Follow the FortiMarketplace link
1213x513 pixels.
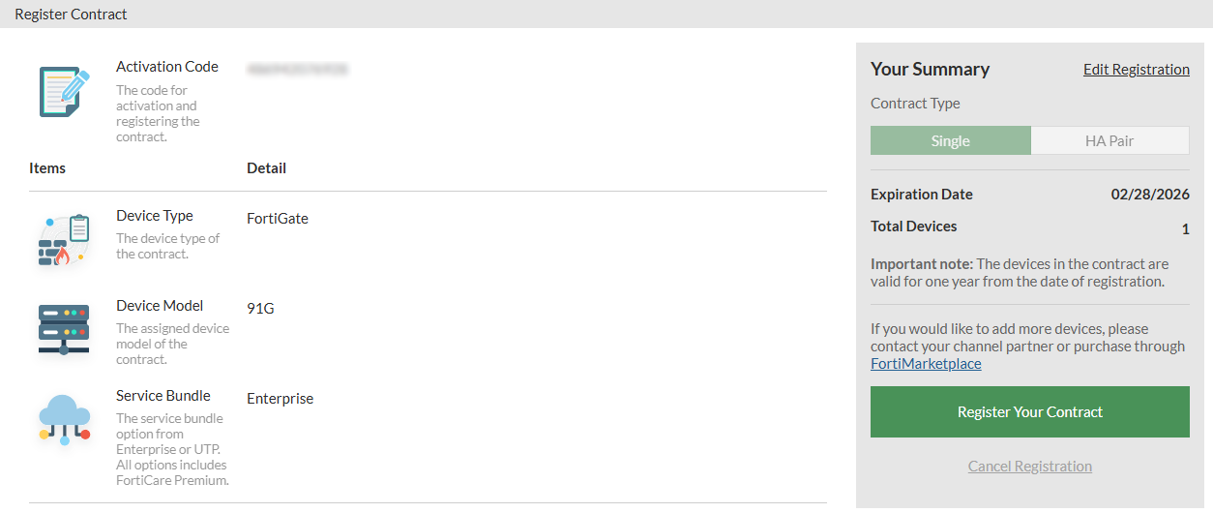pos(926,364)
